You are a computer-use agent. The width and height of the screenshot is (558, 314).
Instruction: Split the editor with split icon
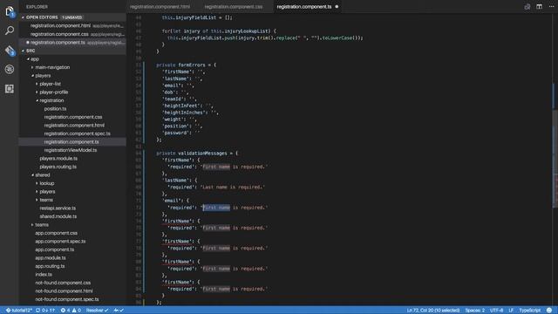click(539, 6)
